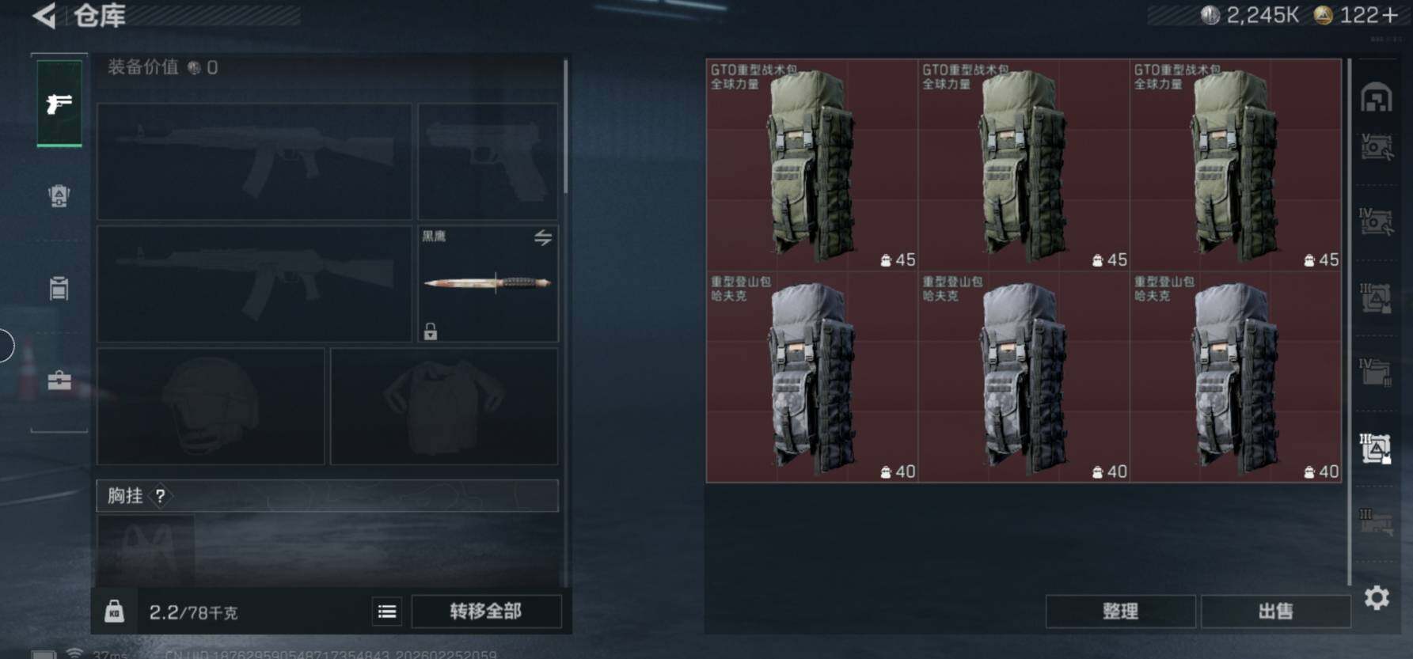Select the selected level III storage case icon
1413x659 pixels.
pyautogui.click(x=1376, y=449)
